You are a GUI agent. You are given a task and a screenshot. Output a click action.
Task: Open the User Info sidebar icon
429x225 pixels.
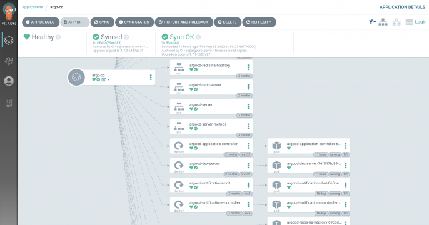9,81
